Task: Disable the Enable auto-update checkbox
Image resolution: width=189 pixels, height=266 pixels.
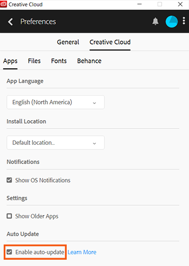Action: (x=9, y=252)
